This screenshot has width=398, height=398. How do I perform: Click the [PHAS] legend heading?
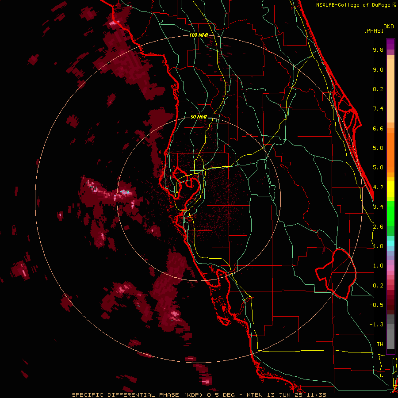point(374,31)
